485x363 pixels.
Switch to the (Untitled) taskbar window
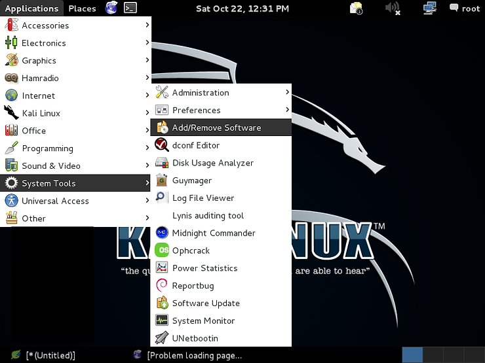tap(43, 355)
